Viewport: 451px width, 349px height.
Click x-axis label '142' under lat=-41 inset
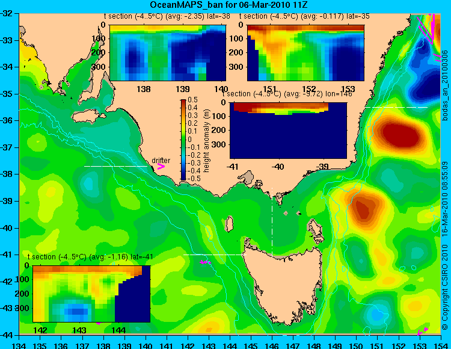40,330
